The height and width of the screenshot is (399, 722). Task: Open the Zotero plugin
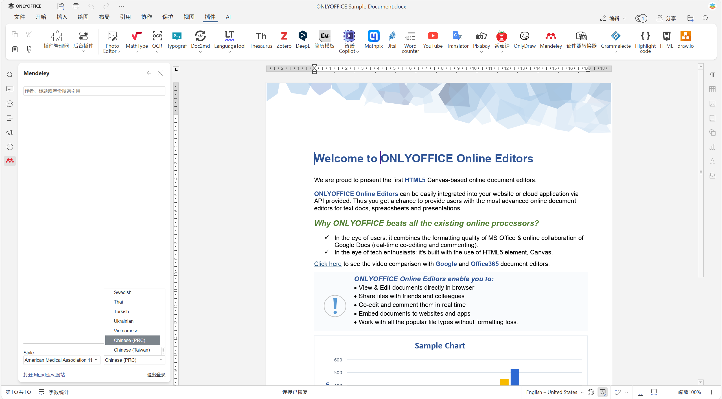click(284, 40)
